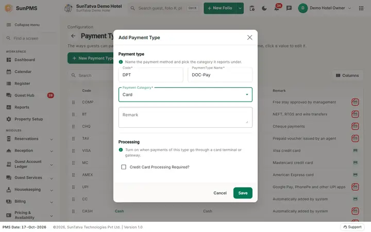Click the COMP row drag handle
The height and width of the screenshot is (232, 371).
pos(73,102)
